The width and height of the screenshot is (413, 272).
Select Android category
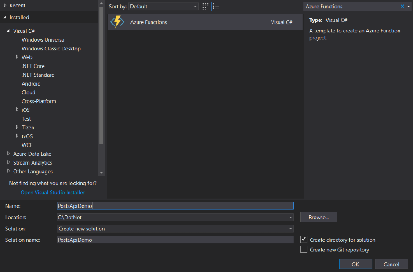coord(31,84)
